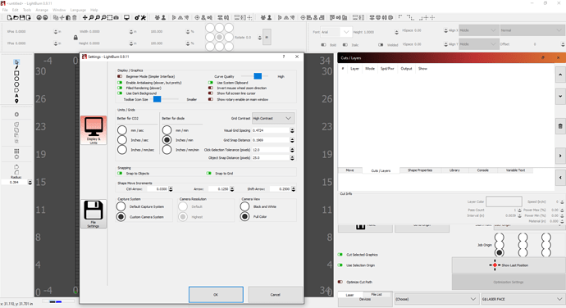
Task: Click the camera icon in the top toolbar
Action: (x=116, y=17)
